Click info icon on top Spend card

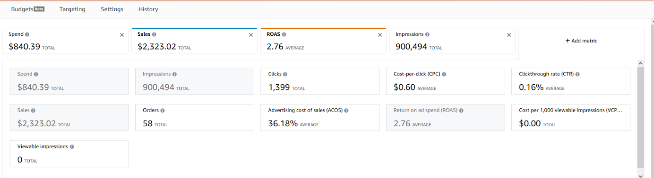click(27, 34)
